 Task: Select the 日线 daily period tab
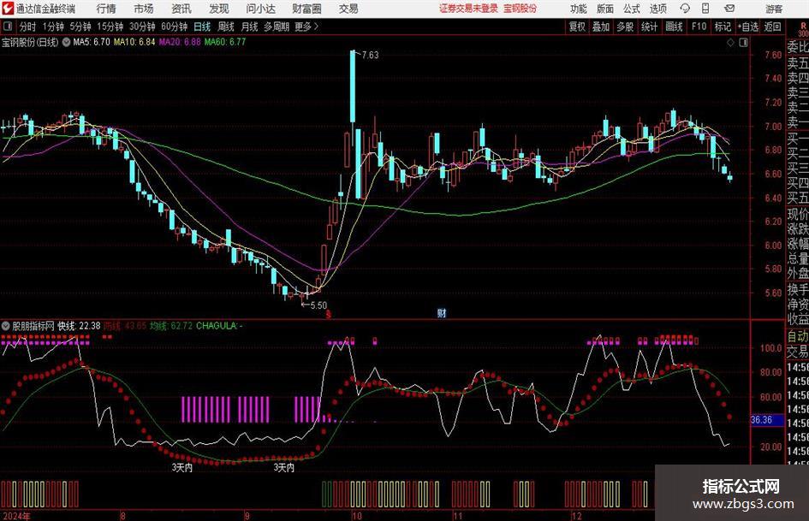tap(202, 27)
